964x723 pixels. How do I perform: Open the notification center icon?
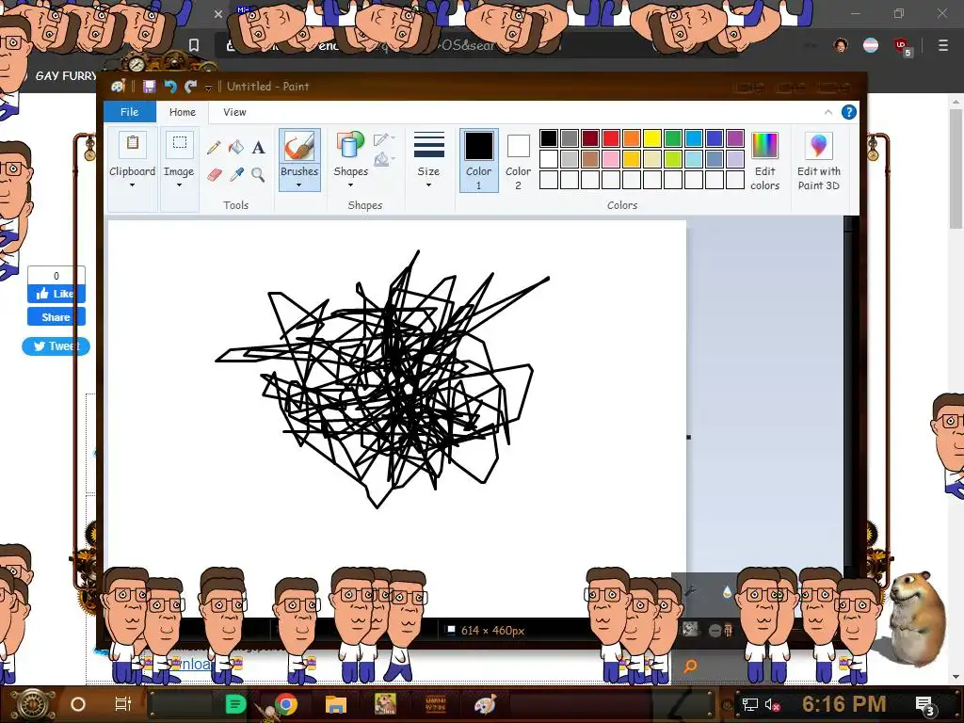(925, 706)
